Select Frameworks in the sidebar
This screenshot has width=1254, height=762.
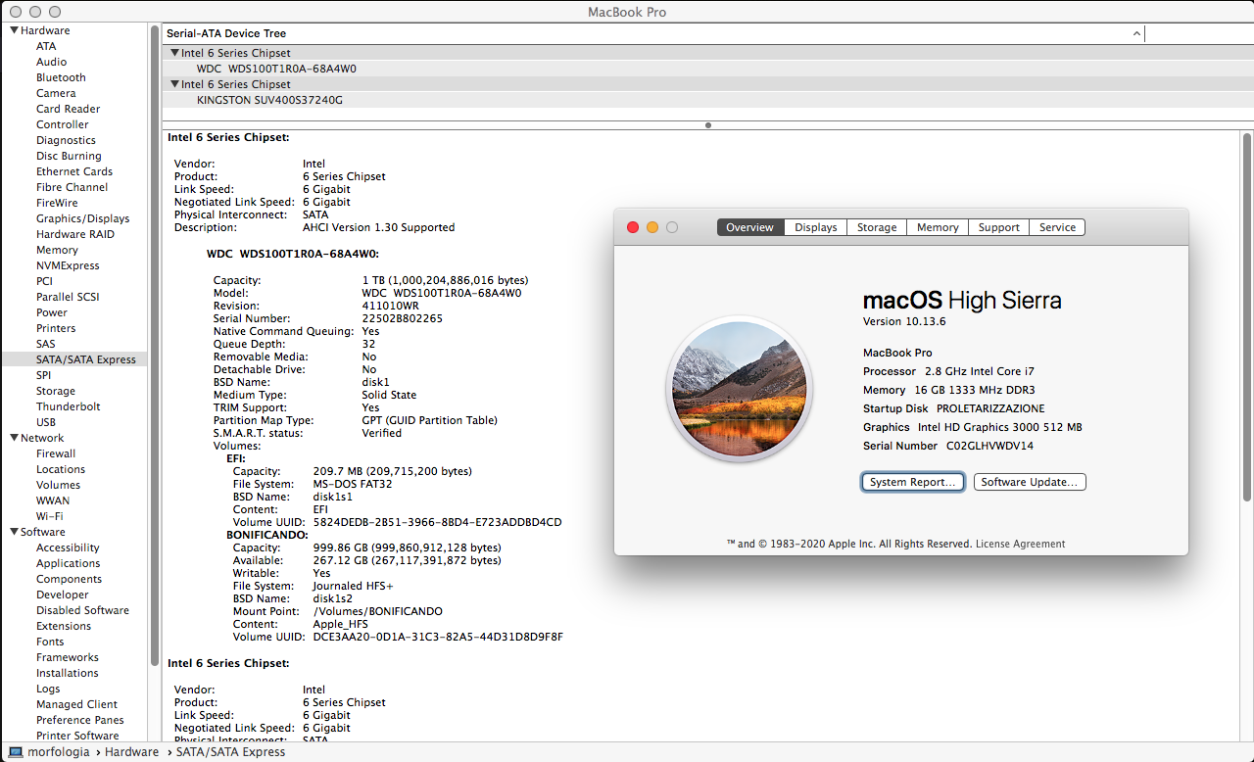click(x=68, y=657)
